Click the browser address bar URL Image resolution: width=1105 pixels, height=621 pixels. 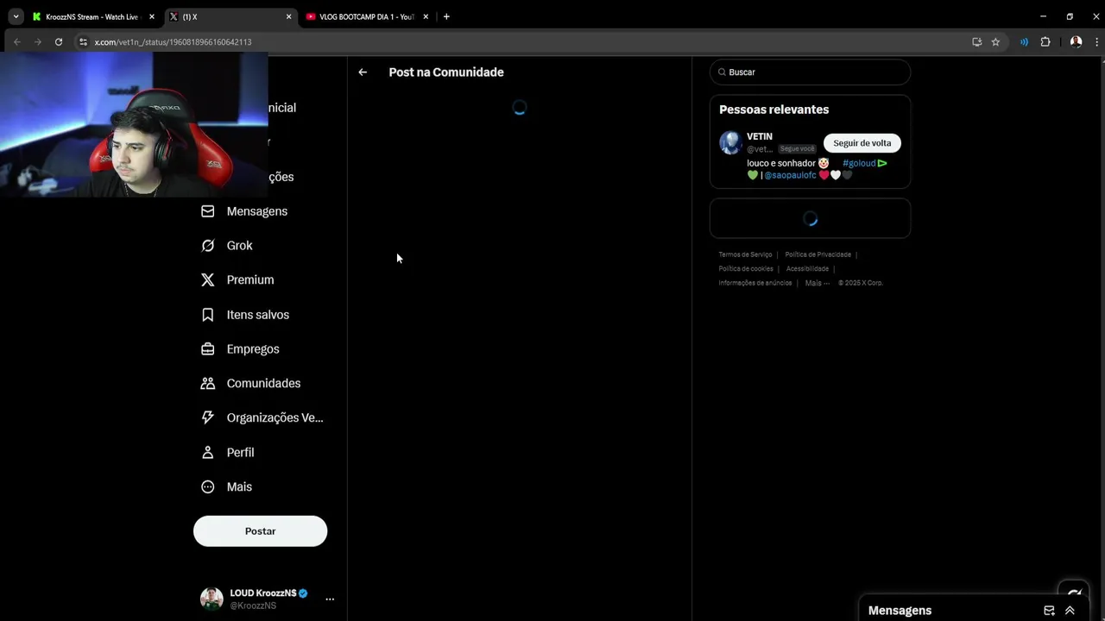point(173,41)
